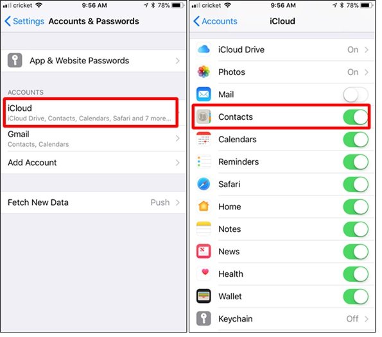382x337 pixels.
Task: Tap the Health heart icon
Action: [204, 274]
